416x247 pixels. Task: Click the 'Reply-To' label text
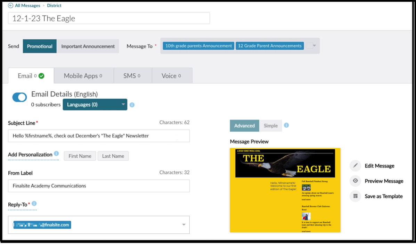17,205
